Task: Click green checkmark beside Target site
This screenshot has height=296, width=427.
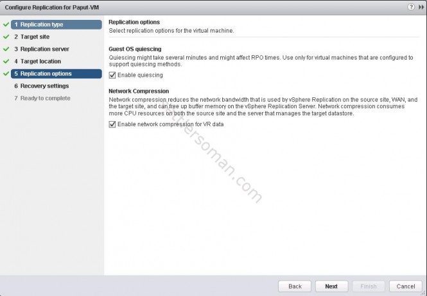Action: click(x=6, y=37)
